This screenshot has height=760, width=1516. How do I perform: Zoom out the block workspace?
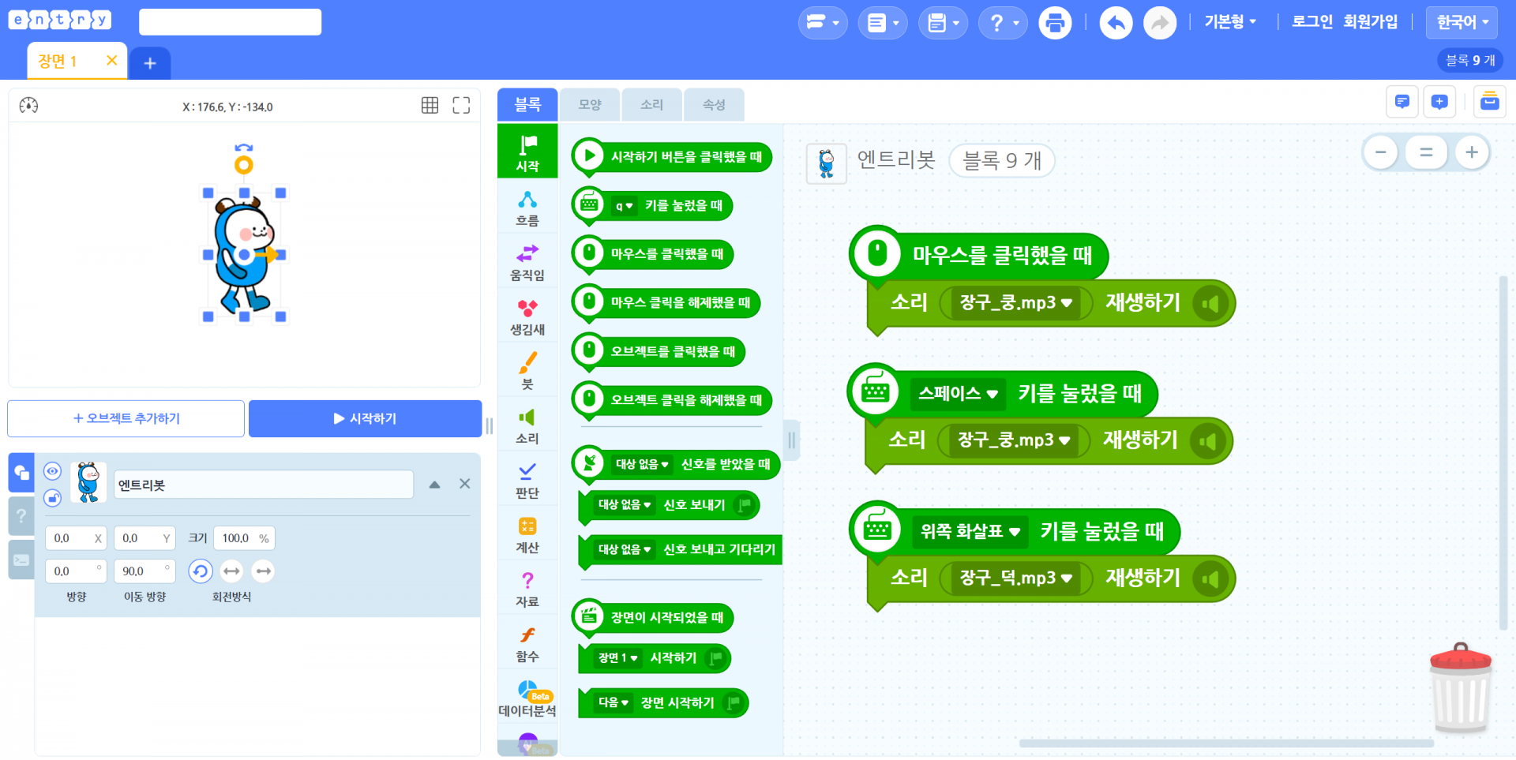(x=1381, y=152)
